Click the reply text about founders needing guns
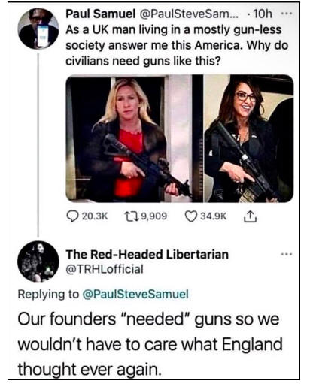This screenshot has height=384, width=310. (150, 344)
